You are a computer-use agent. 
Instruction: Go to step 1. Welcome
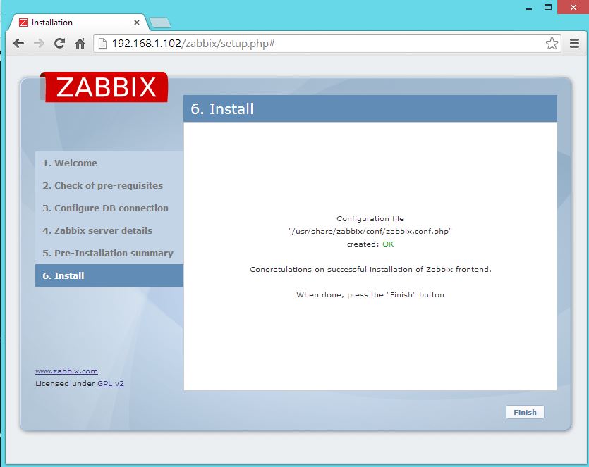[x=70, y=163]
